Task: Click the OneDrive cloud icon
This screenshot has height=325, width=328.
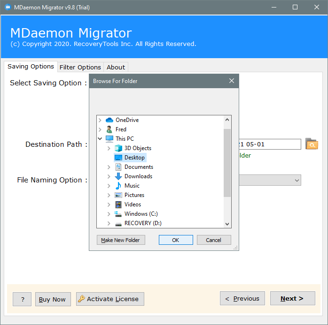Action: [109, 120]
